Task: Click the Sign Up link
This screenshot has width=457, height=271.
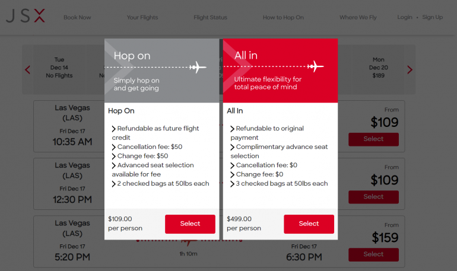Action: (432, 17)
